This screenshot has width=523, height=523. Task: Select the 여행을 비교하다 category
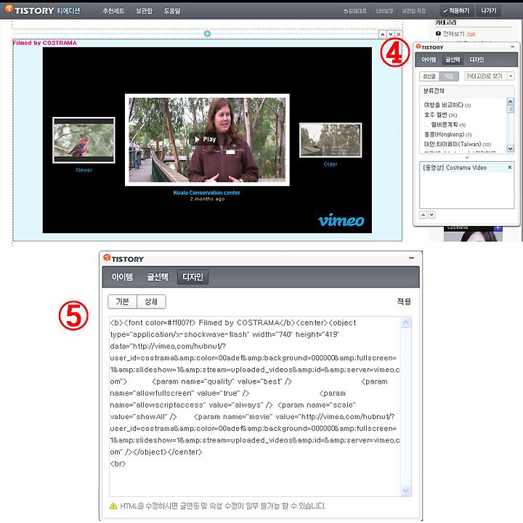(447, 105)
